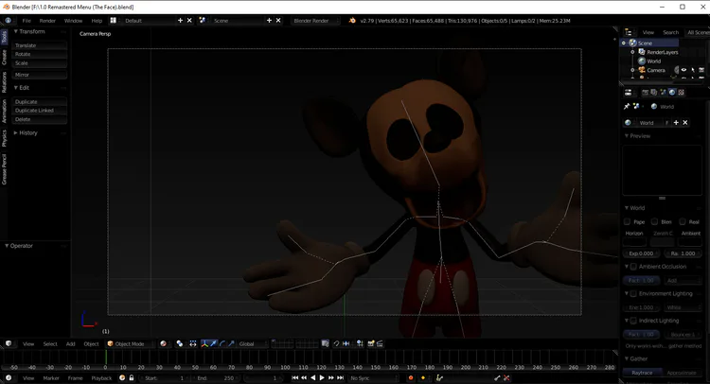Open the 3D View editor type icon

pos(9,343)
